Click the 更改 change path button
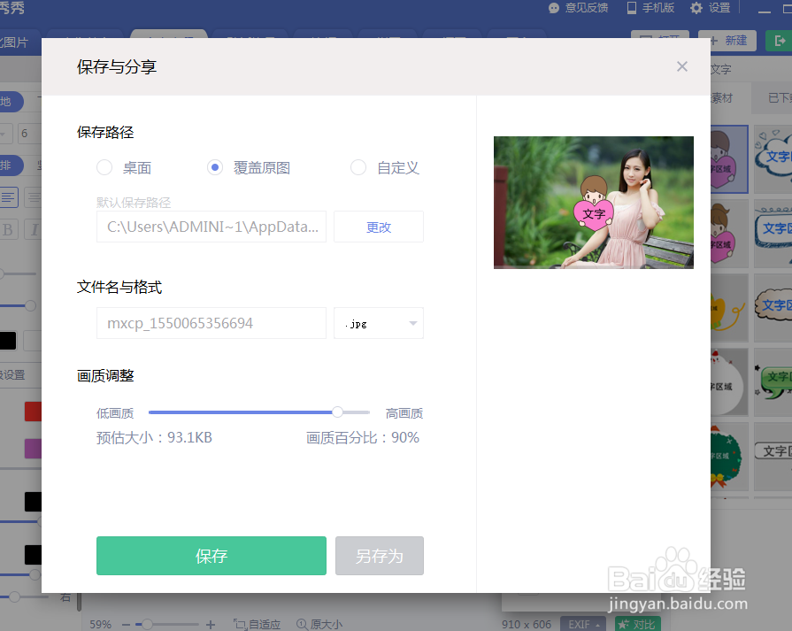The height and width of the screenshot is (631, 792). [x=378, y=227]
